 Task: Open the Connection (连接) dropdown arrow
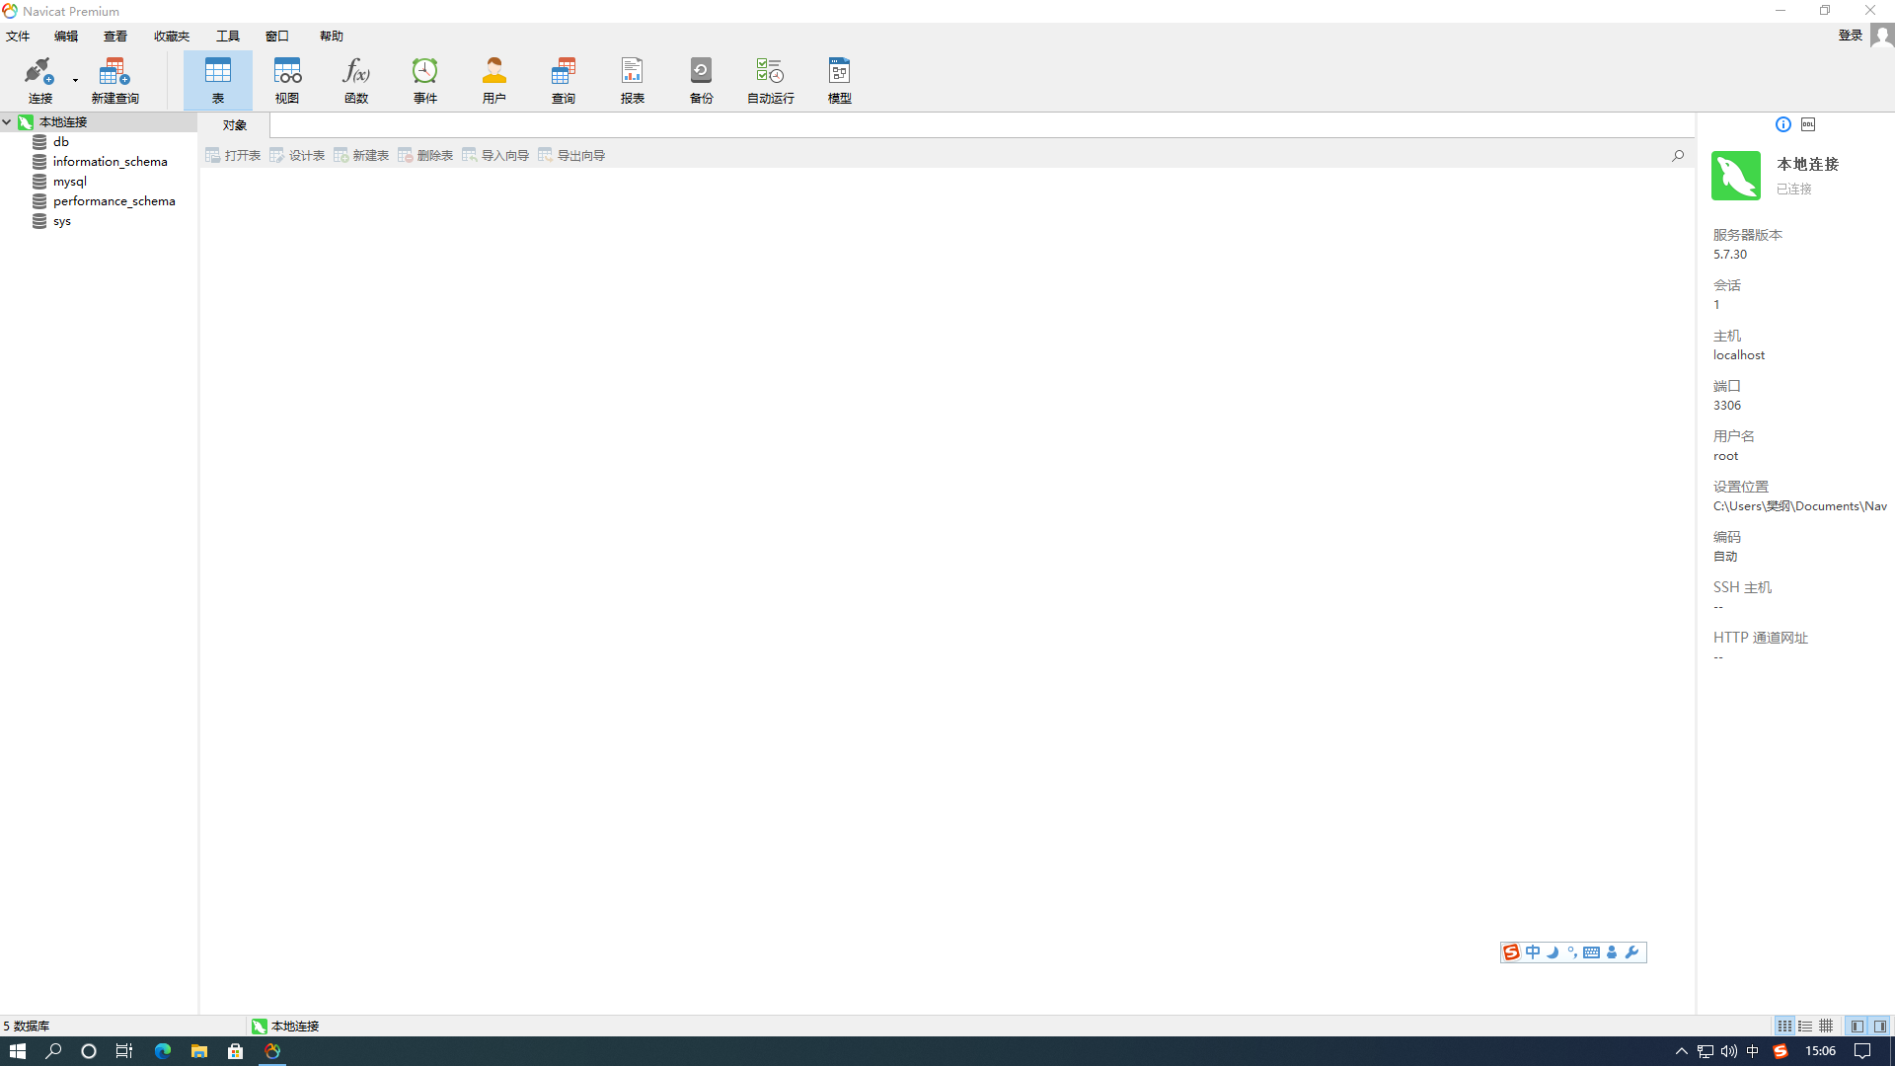click(x=75, y=80)
